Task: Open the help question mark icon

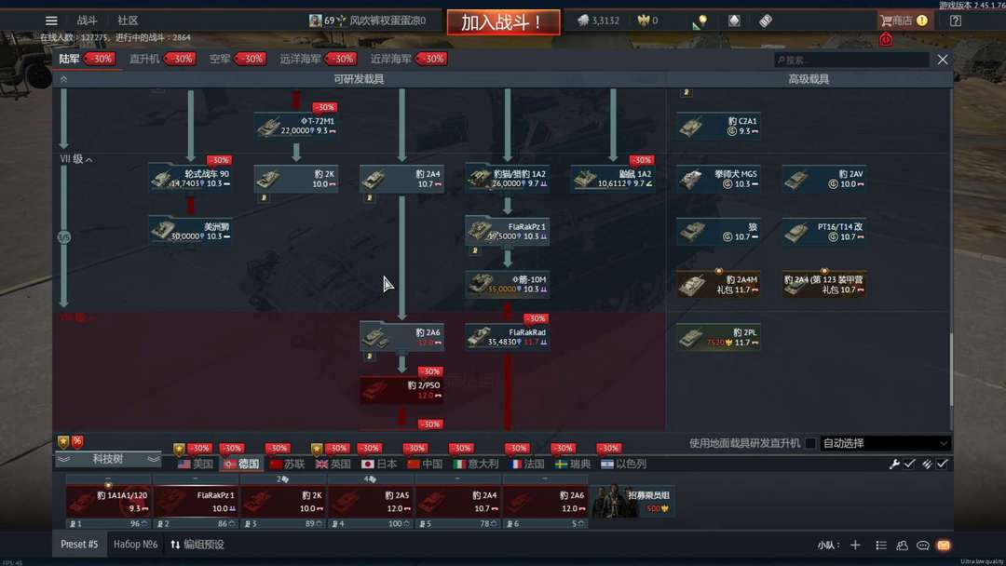Action: click(956, 20)
